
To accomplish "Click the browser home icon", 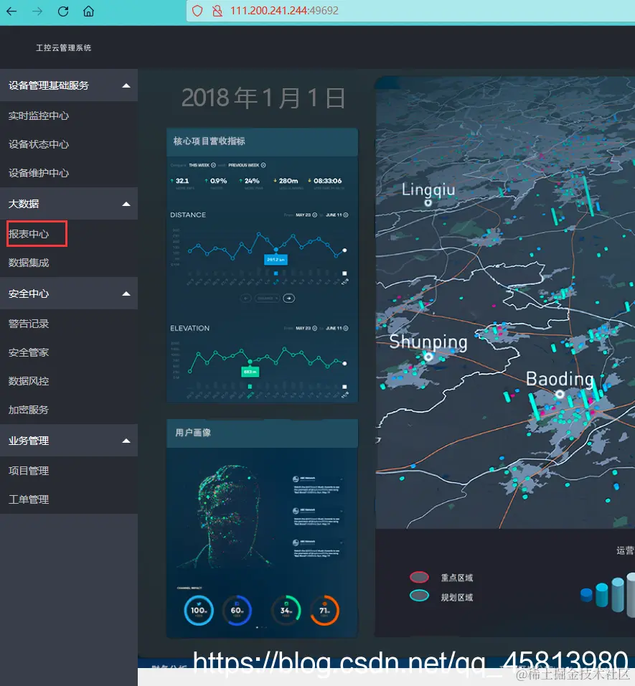I will pyautogui.click(x=88, y=11).
